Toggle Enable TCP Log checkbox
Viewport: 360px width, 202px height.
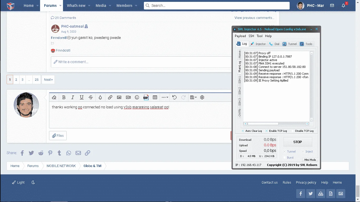pyautogui.click(x=266, y=131)
